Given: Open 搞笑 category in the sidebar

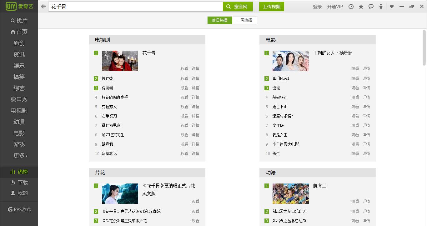Looking at the screenshot, I should 19,77.
